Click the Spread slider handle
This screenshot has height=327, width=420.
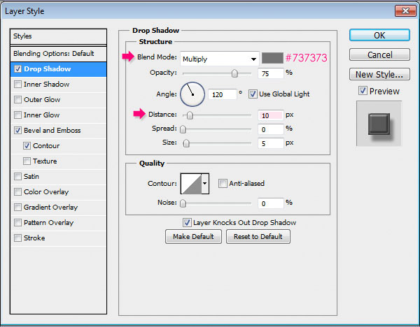click(183, 129)
